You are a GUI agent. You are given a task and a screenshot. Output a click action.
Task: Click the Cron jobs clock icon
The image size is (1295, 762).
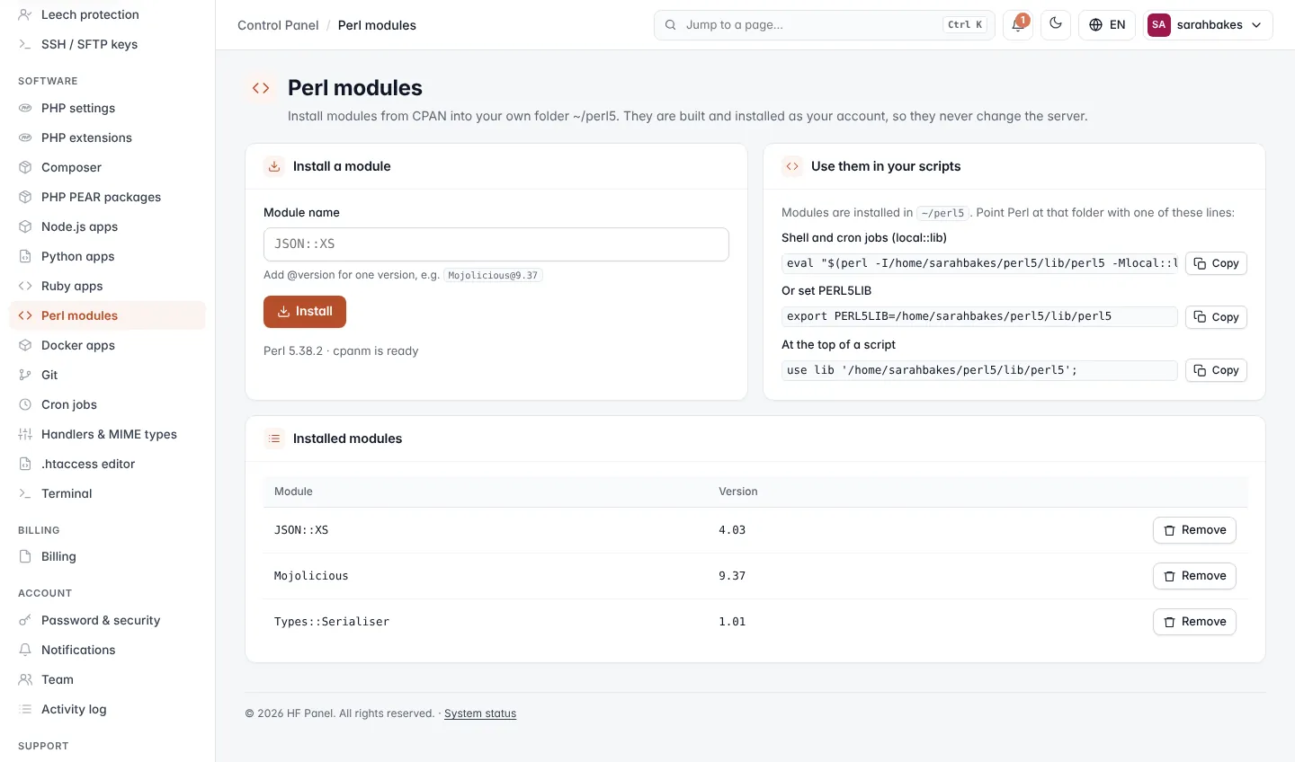(x=25, y=404)
